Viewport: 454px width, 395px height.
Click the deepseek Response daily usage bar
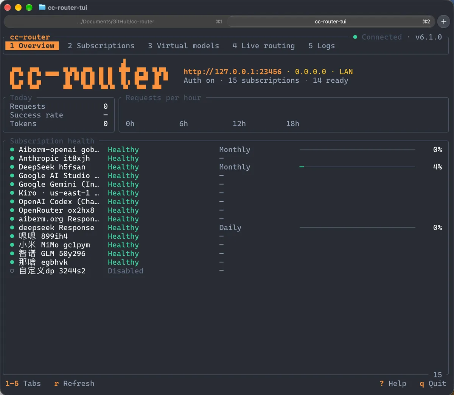358,228
